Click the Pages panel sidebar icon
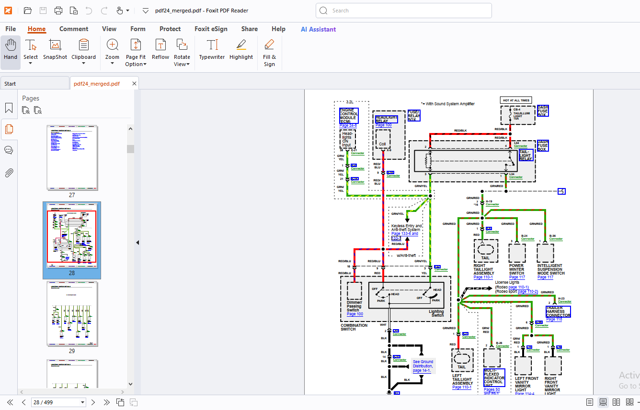The width and height of the screenshot is (640, 410). pyautogui.click(x=9, y=129)
